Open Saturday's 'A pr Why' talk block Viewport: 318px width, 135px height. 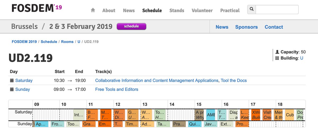199,115
